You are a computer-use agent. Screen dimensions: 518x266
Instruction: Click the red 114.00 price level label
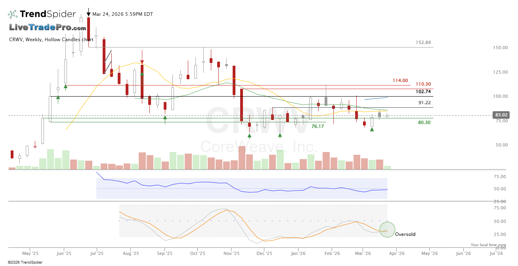400,80
